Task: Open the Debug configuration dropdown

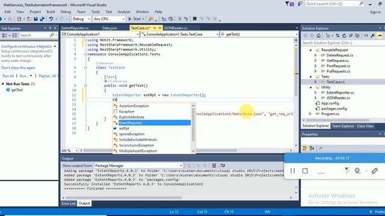Action: click(89, 19)
